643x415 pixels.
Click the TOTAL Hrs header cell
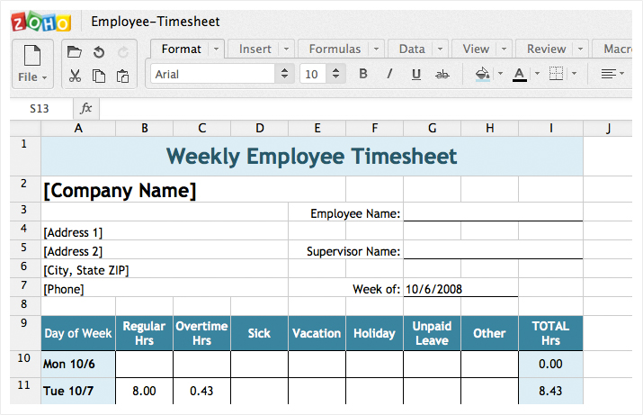tap(550, 333)
